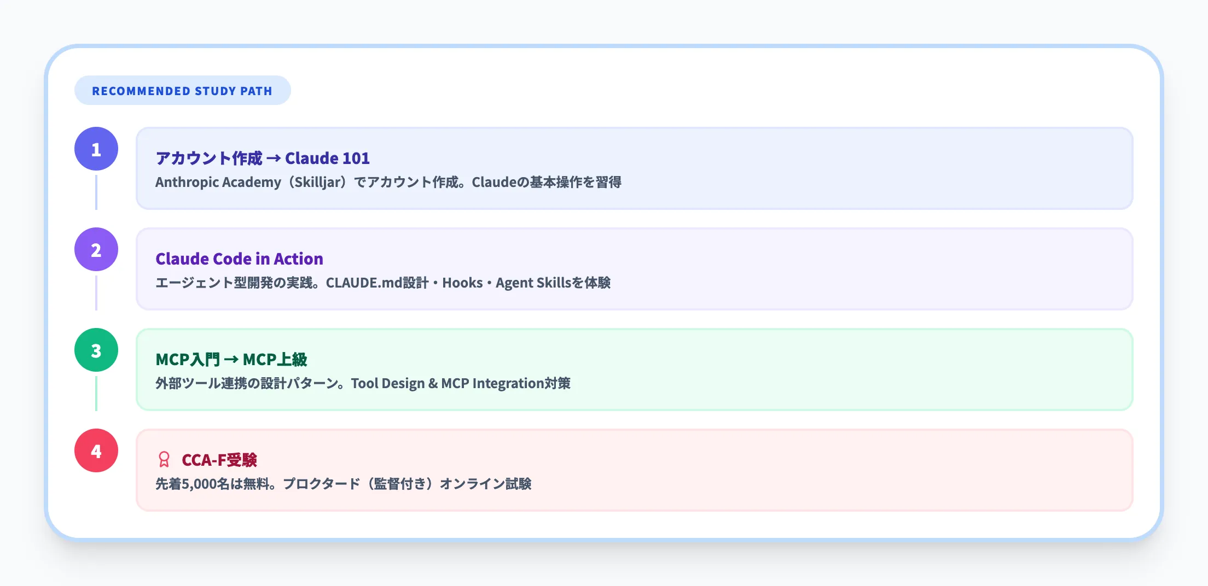Click the Recommended Study Path badge
The height and width of the screenshot is (586, 1208).
pyautogui.click(x=182, y=91)
